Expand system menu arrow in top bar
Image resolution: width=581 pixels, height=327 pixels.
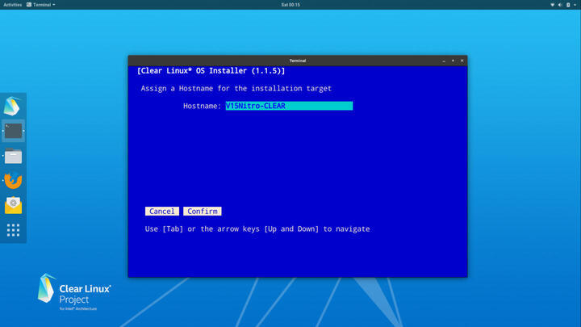click(x=575, y=5)
